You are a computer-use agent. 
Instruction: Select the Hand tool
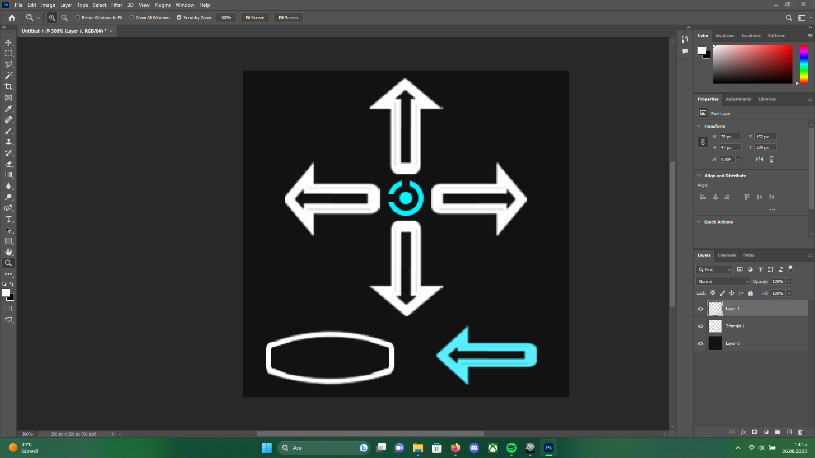coord(8,252)
